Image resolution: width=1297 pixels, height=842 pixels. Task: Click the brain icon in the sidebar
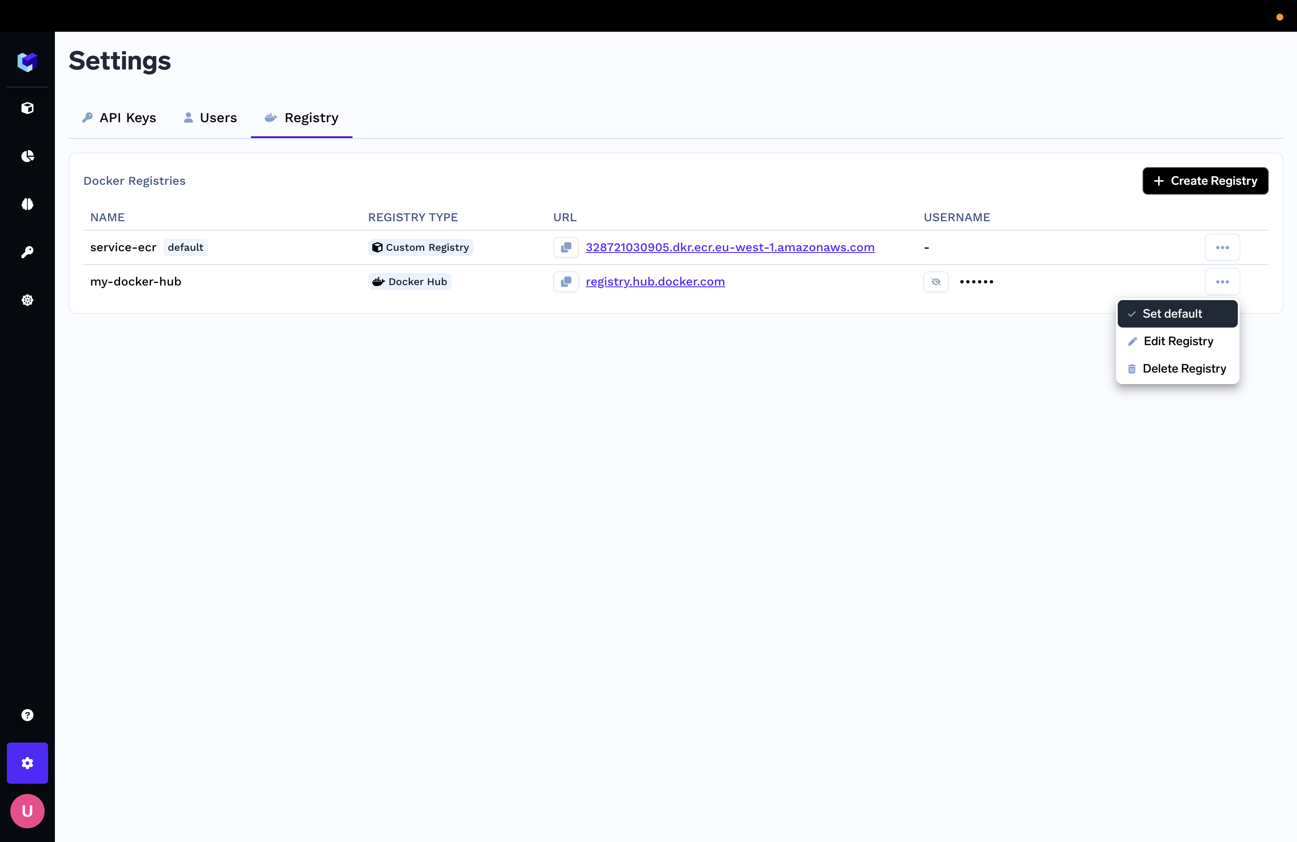[x=27, y=204]
